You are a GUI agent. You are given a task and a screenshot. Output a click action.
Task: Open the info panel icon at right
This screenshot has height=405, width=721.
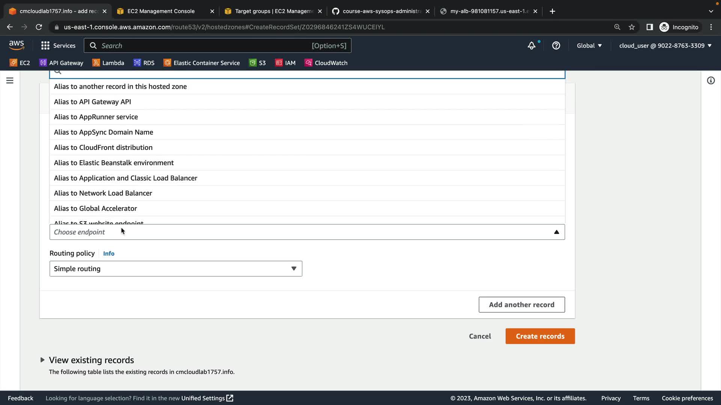coord(710,81)
